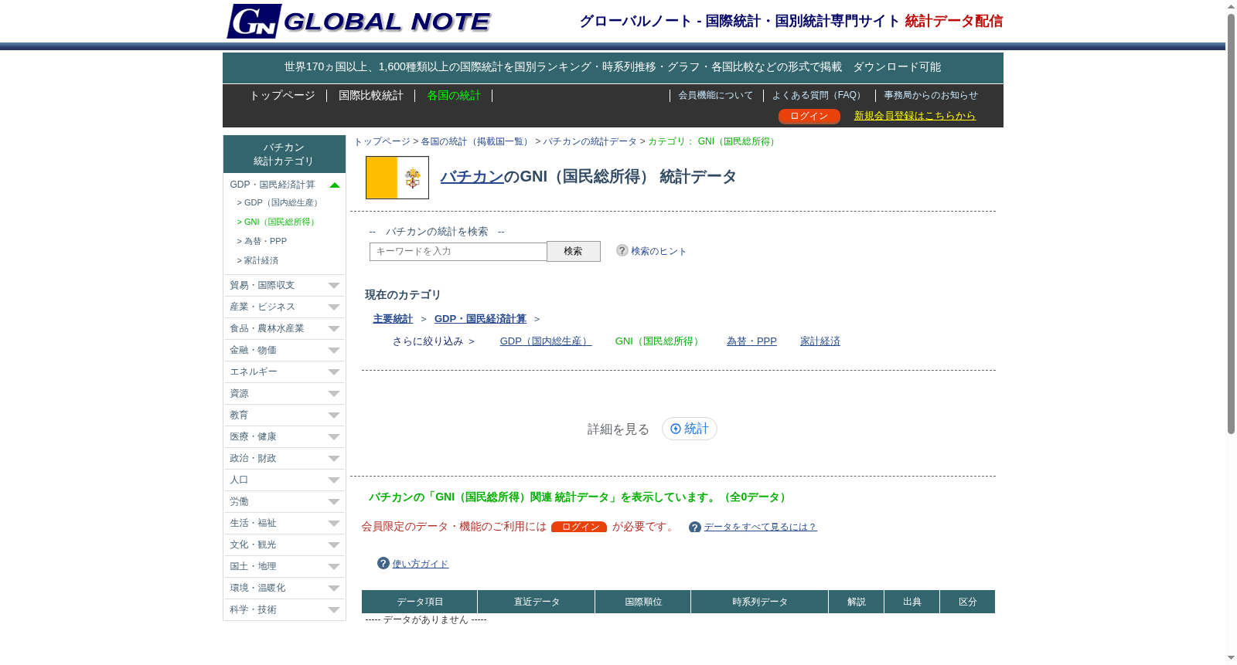The image size is (1237, 665).
Task: Click 検索のヒント link
Action: pos(659,251)
